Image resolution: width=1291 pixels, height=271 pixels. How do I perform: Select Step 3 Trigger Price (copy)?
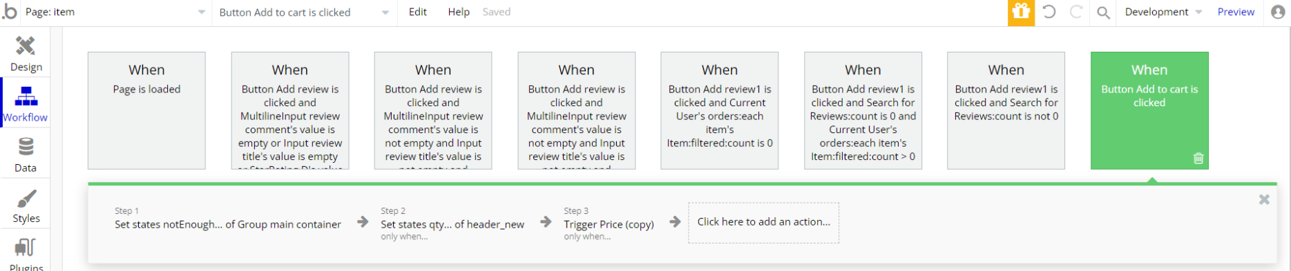click(609, 224)
